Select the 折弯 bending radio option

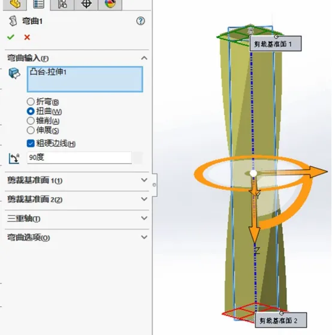tap(31, 101)
